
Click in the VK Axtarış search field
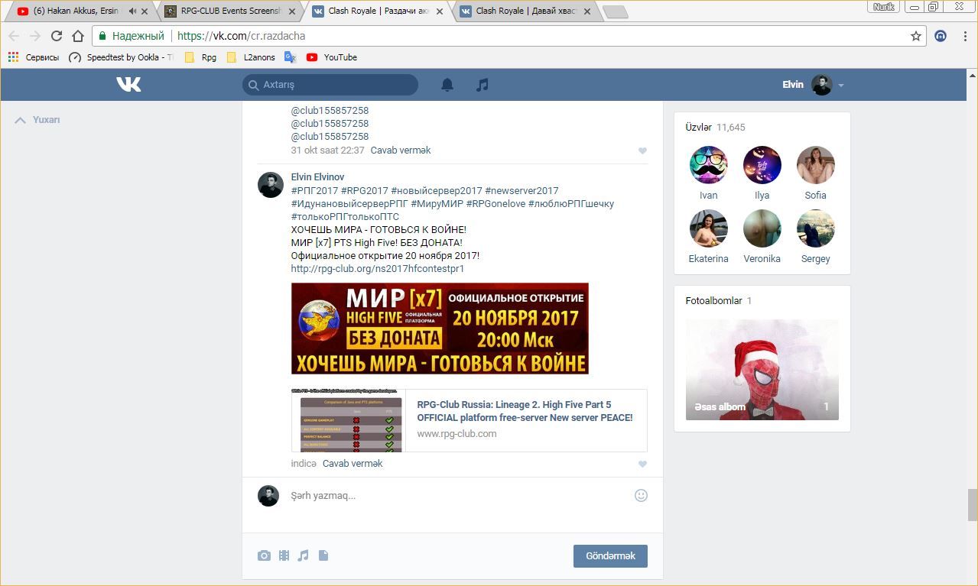click(x=330, y=85)
